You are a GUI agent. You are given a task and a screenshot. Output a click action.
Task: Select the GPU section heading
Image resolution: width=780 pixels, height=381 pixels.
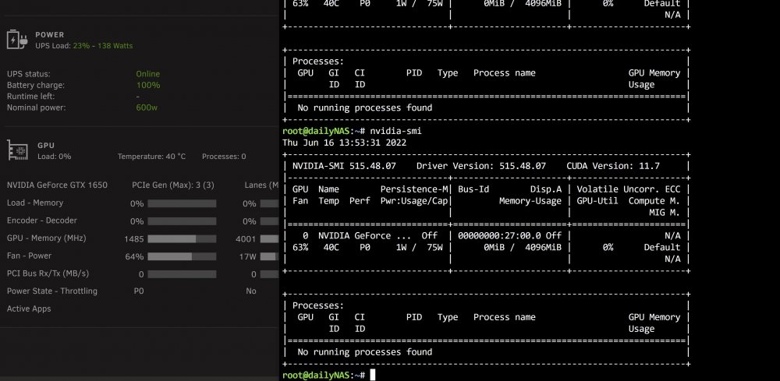46,146
